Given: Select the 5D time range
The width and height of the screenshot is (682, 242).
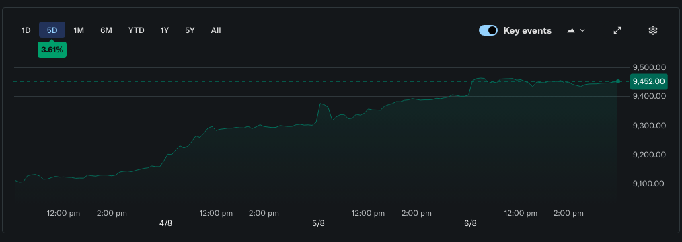Looking at the screenshot, I should coord(52,30).
